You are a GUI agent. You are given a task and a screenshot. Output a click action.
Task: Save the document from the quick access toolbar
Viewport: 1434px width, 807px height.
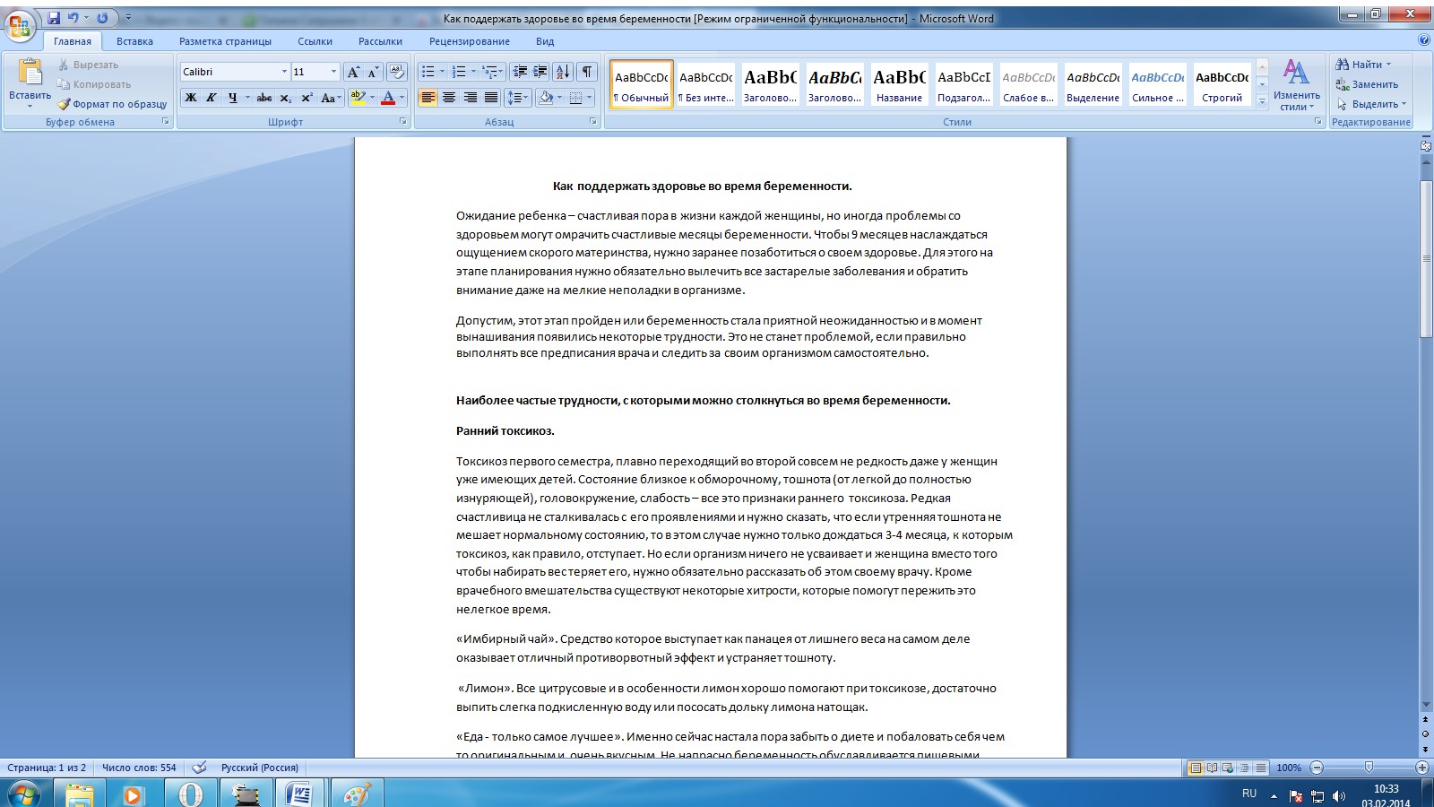54,18
